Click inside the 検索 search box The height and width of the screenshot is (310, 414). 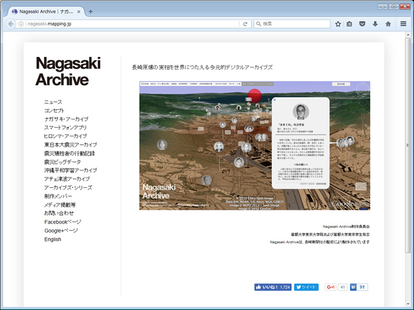click(x=292, y=24)
